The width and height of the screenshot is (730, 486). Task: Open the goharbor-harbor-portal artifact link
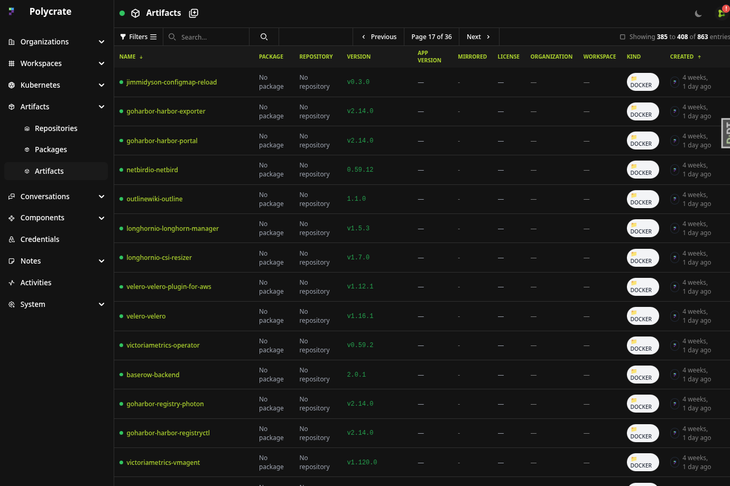[x=162, y=141]
